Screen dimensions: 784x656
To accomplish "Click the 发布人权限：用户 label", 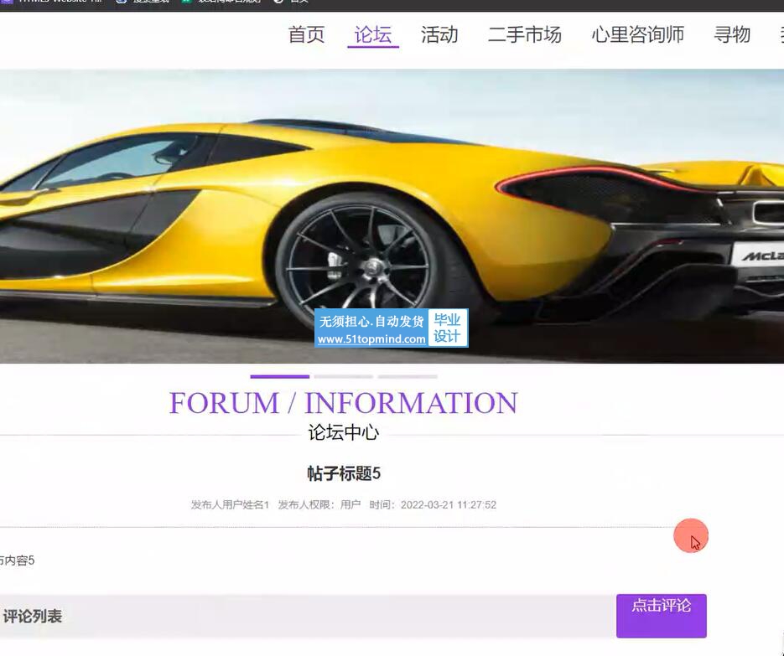I will pos(319,504).
